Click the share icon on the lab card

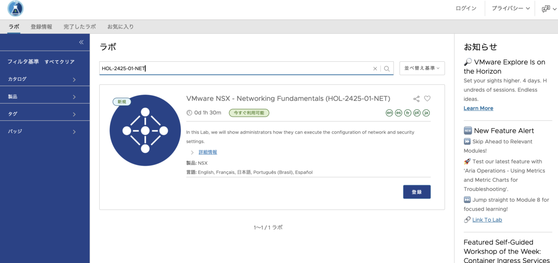coord(416,99)
